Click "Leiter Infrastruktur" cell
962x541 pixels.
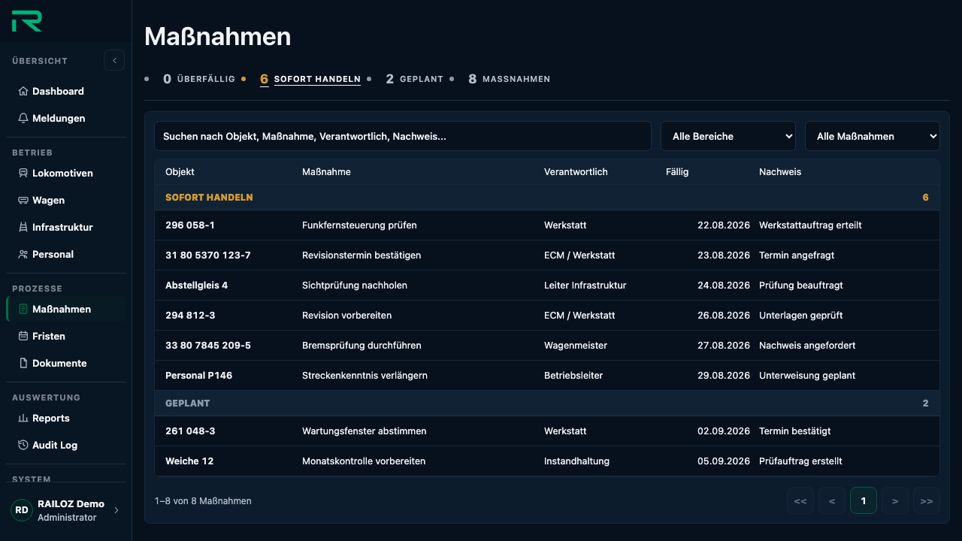click(585, 286)
